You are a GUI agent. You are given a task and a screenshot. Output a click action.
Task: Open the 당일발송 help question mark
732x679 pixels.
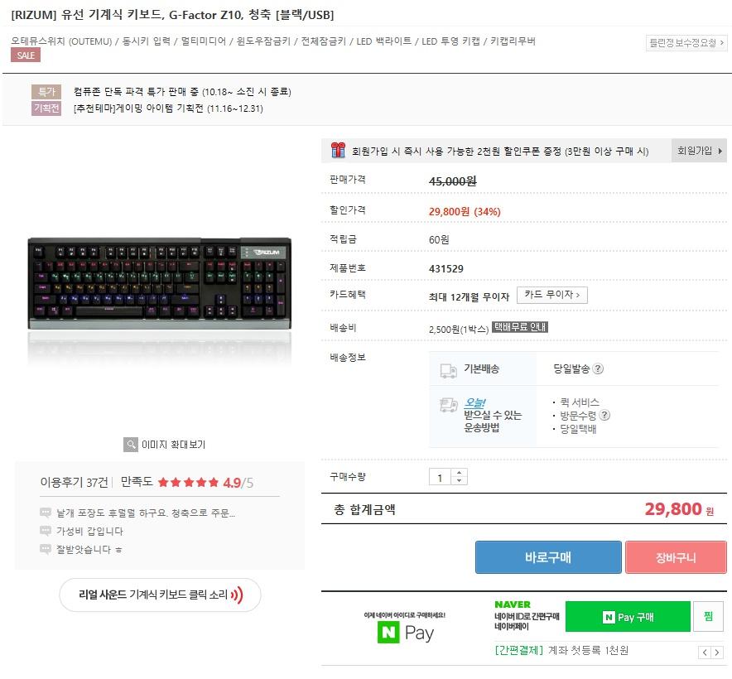click(598, 368)
